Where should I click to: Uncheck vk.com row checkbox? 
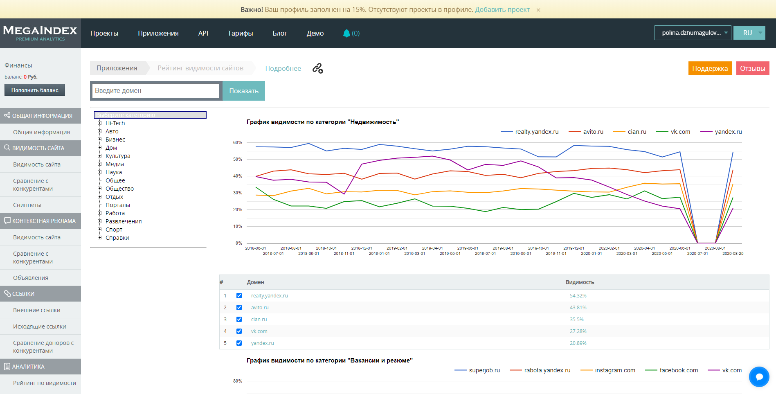(239, 331)
